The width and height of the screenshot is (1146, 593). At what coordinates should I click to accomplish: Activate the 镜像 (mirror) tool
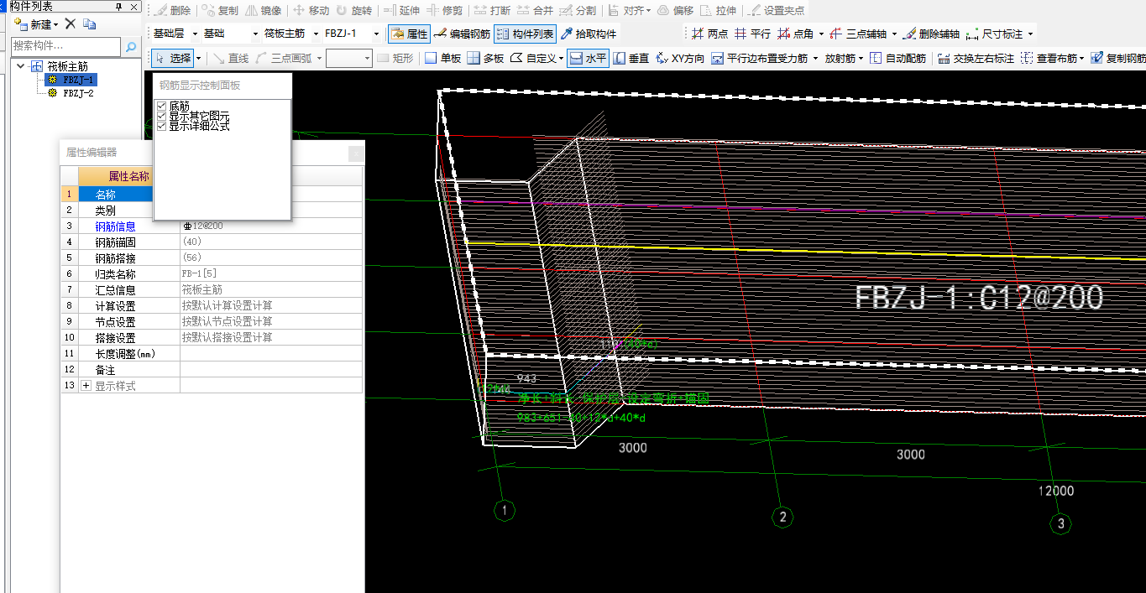click(x=264, y=11)
